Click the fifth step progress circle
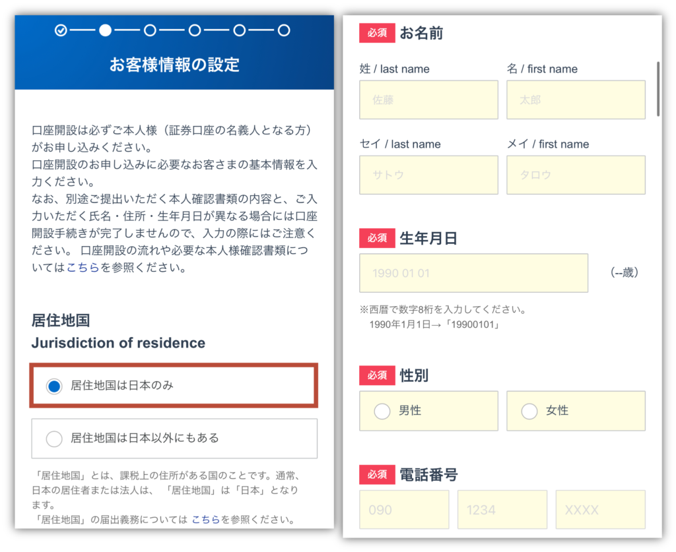This screenshot has width=676, height=552. pos(239,30)
